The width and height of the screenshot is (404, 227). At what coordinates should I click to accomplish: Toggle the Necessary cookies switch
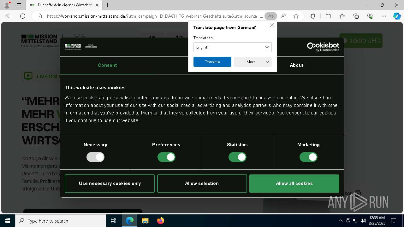95,157
